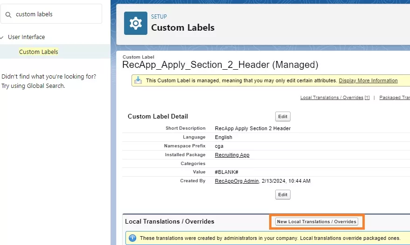Open the Recruiting App installed package link
The width and height of the screenshot is (410, 245).
(x=232, y=155)
